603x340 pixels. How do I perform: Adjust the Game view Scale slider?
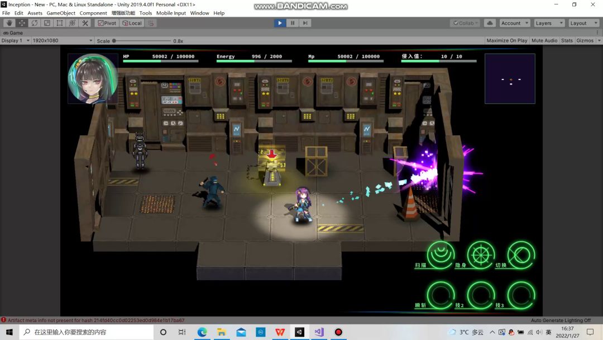(x=114, y=41)
